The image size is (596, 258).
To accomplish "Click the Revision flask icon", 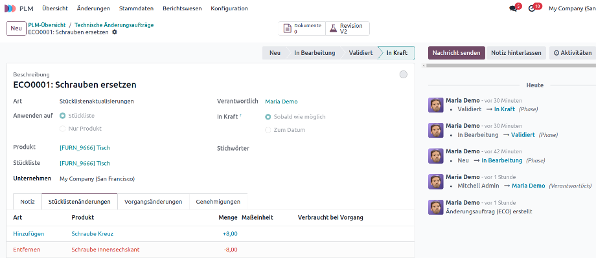I will pos(333,28).
